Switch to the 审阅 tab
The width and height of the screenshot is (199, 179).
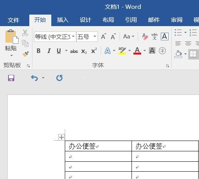point(177,20)
